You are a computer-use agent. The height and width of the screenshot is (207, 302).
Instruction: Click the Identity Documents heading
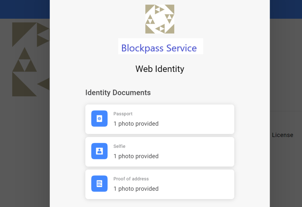pyautogui.click(x=118, y=93)
